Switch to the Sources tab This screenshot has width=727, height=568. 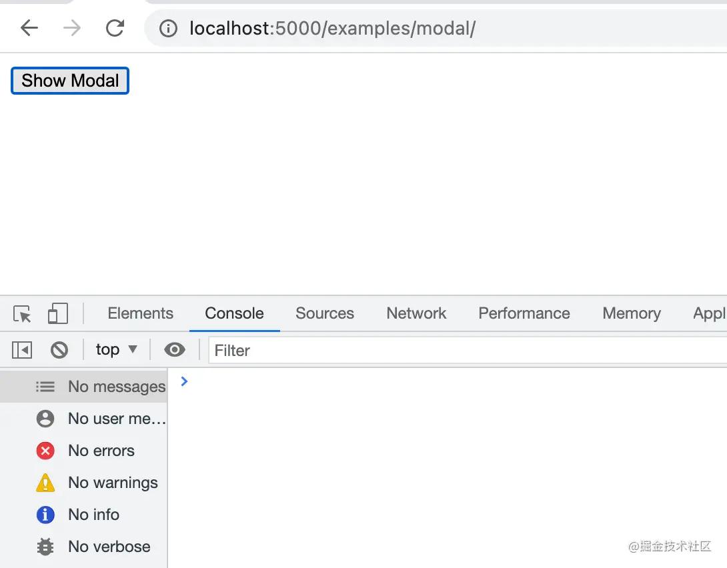[325, 313]
